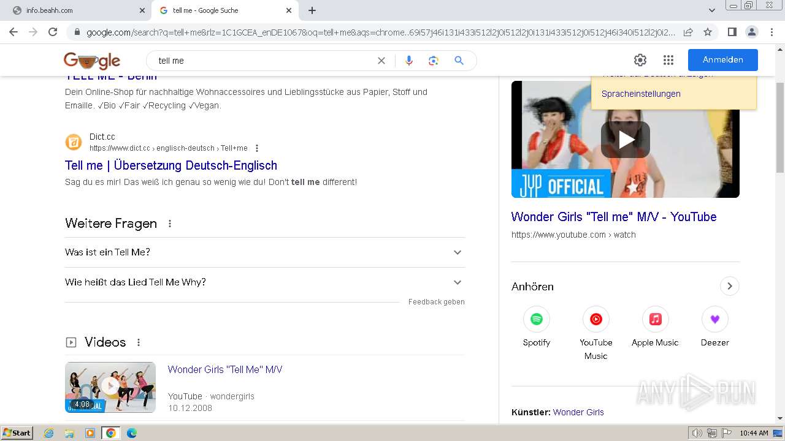Screen dimensions: 785x441
Task: Share this page from address bar
Action: pos(688,32)
